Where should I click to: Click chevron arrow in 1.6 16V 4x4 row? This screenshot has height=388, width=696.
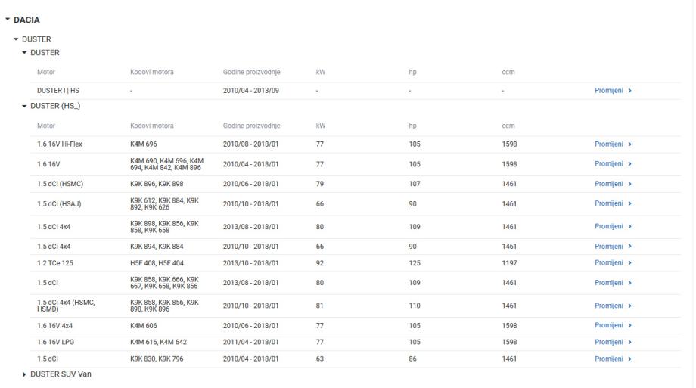pyautogui.click(x=630, y=325)
